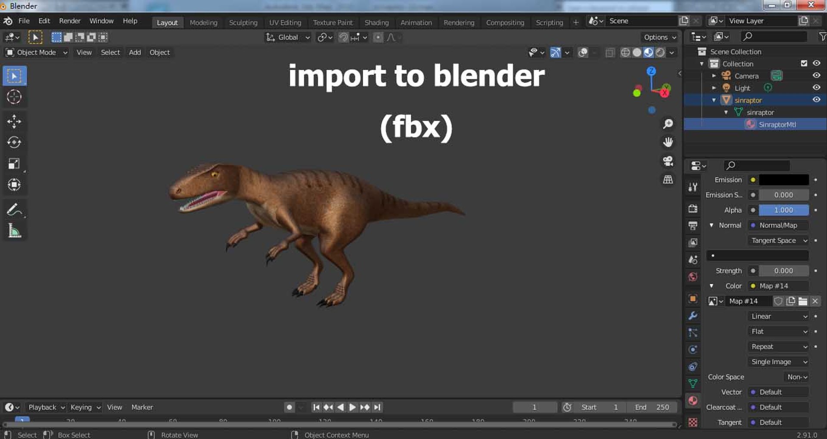Select the Annotate tool
The image size is (827, 439).
[14, 210]
